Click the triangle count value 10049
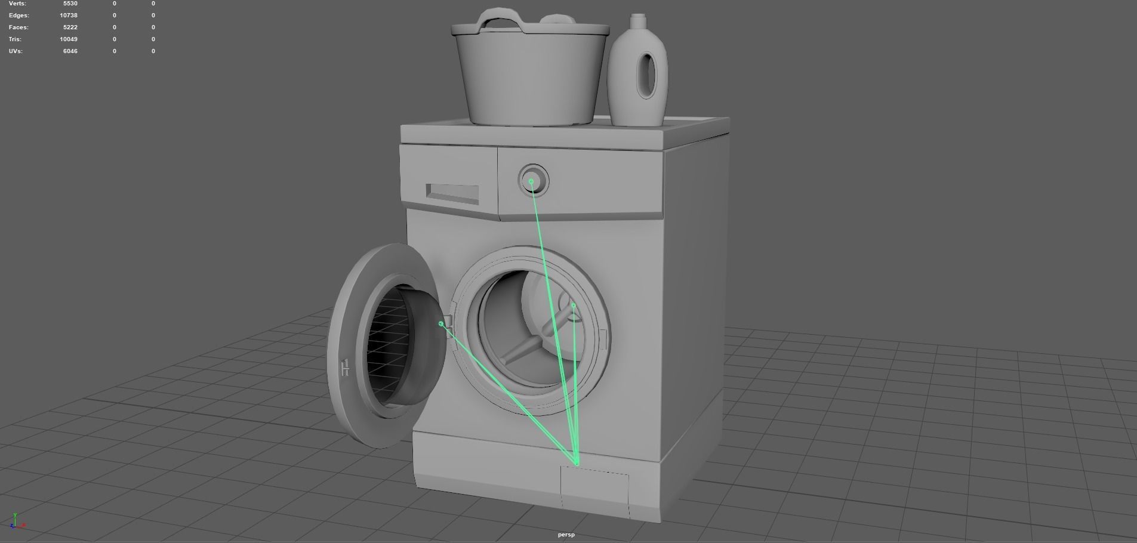This screenshot has height=543, width=1137. click(69, 39)
